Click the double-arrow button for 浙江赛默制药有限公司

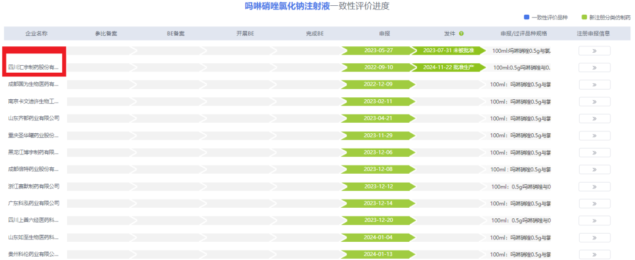tap(594, 187)
